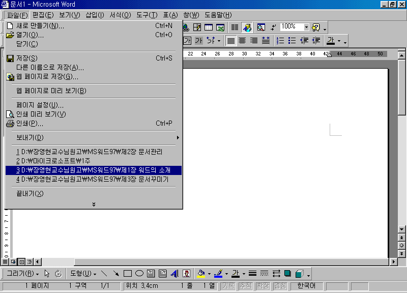Toggle the Show/Hide paragraph marks icon
The width and height of the screenshot is (407, 293).
(273, 27)
